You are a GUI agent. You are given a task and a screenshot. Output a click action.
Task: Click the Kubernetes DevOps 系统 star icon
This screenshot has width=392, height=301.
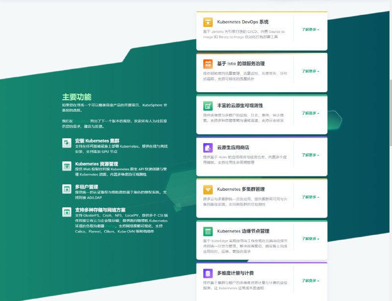tap(208, 22)
